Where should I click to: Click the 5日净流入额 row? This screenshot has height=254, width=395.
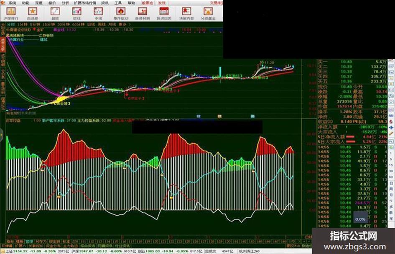point(352,137)
